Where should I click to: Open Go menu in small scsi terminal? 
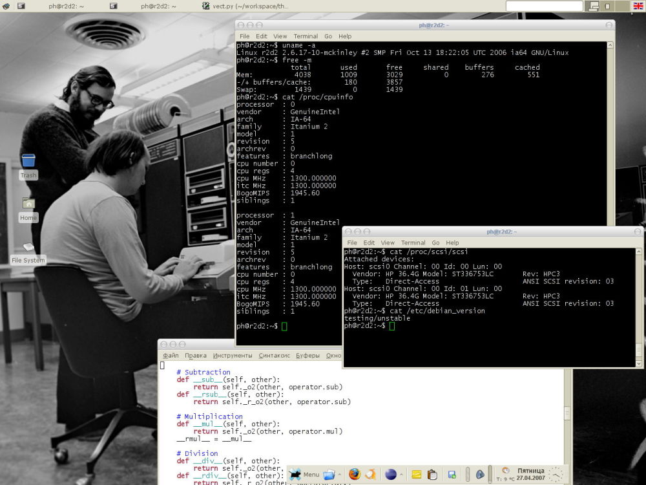click(x=435, y=243)
